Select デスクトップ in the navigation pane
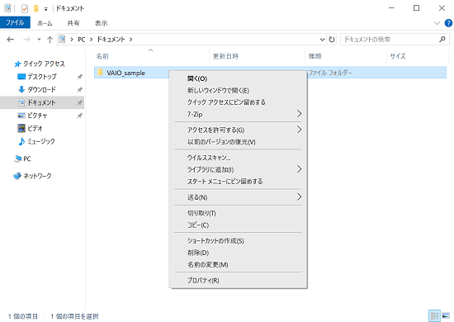454x322 pixels. click(x=37, y=77)
